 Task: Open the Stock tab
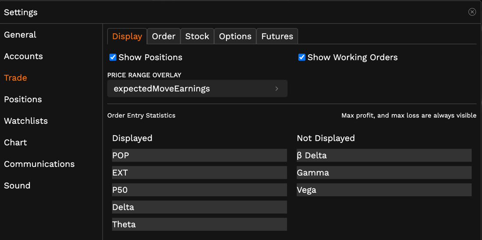[x=197, y=36]
